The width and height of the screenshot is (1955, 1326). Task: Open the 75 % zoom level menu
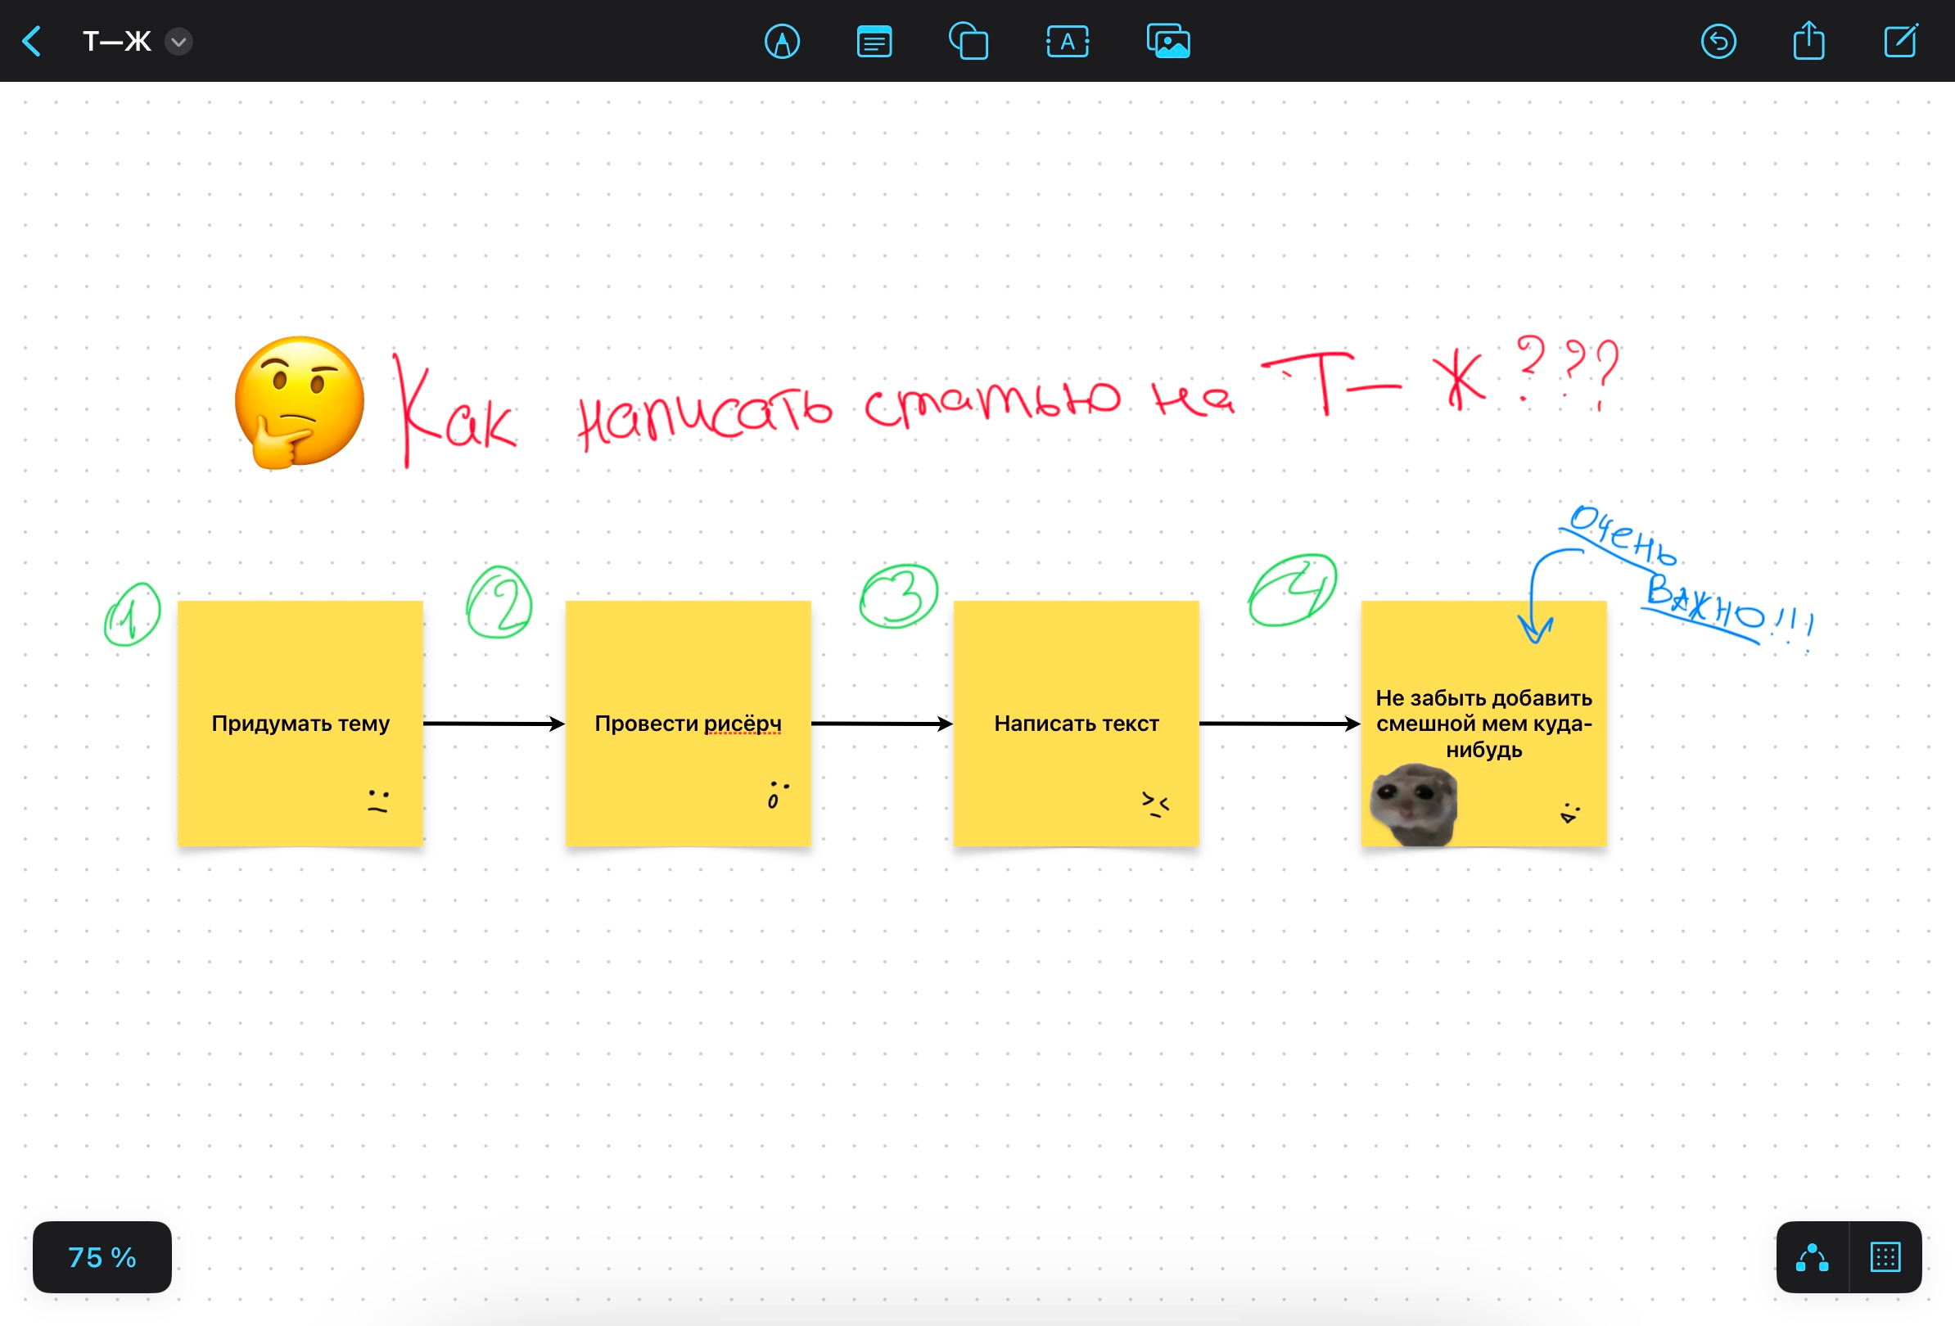102,1257
